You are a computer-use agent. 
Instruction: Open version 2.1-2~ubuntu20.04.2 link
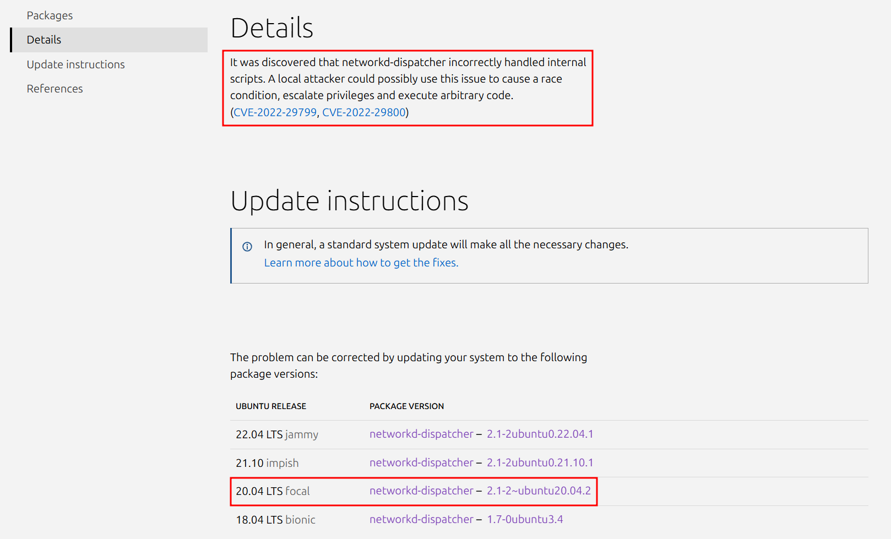point(539,491)
